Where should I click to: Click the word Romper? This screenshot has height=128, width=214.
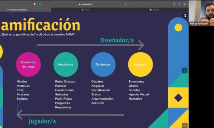[61, 86]
